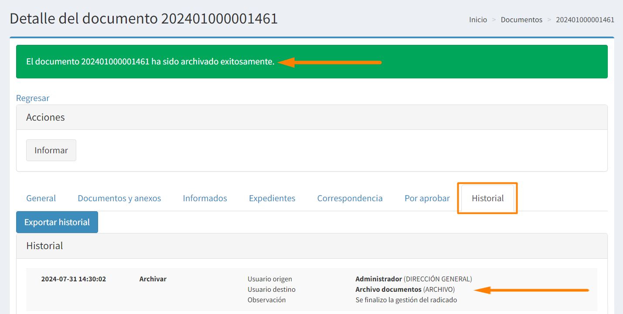
Task: Switch to Documentos y anexos tab
Action: click(x=119, y=198)
